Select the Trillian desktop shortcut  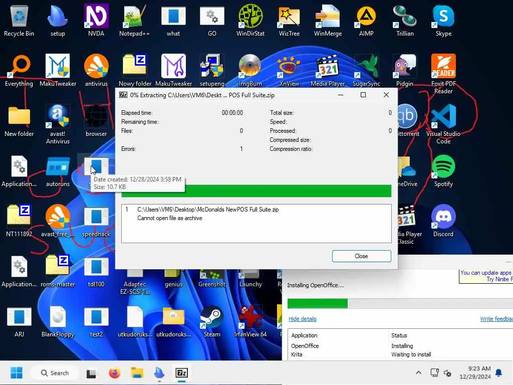tap(405, 20)
